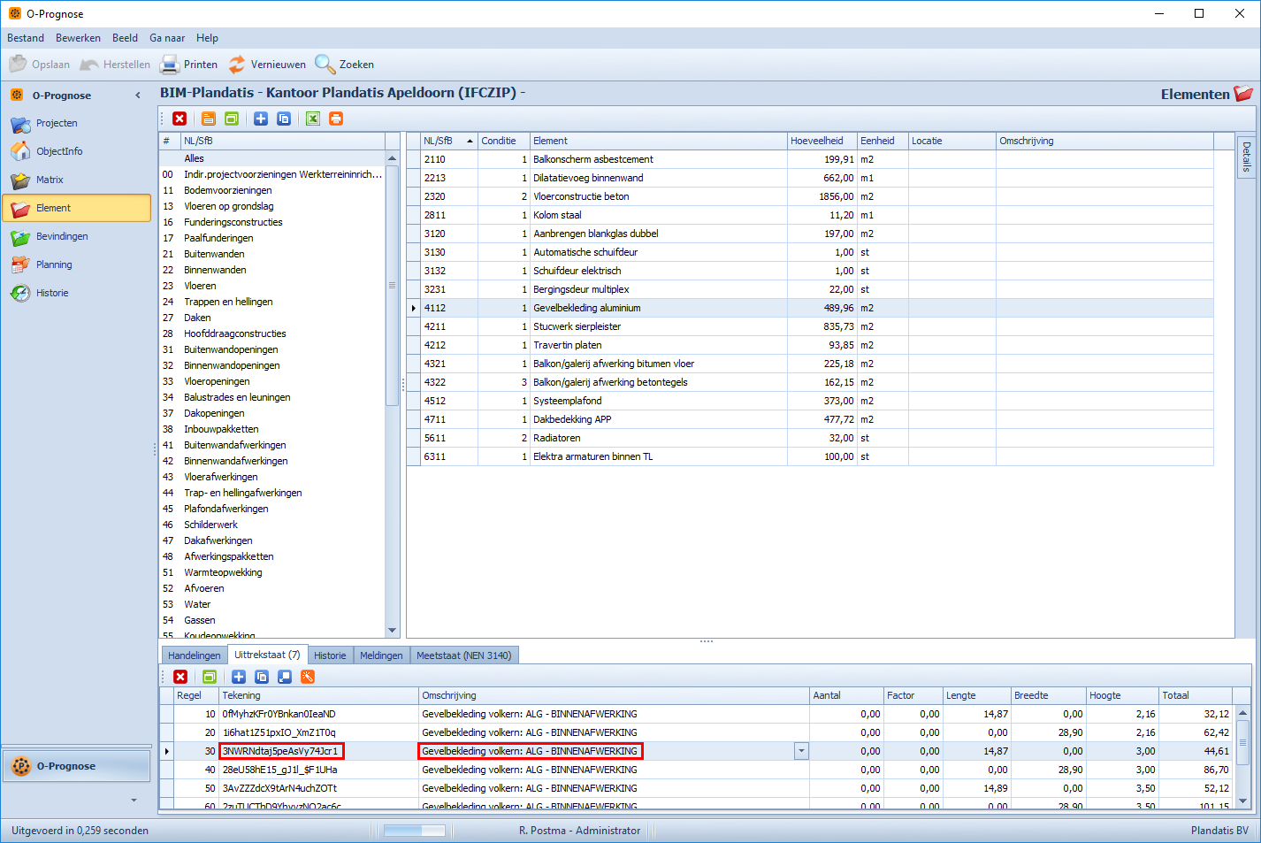Click the Excel export icon in Elementen toolbar
1261x843 pixels.
point(313,119)
